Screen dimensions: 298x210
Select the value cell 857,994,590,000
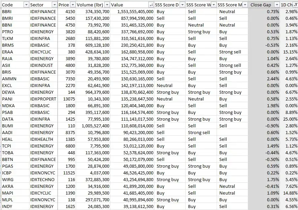tap(132, 18)
